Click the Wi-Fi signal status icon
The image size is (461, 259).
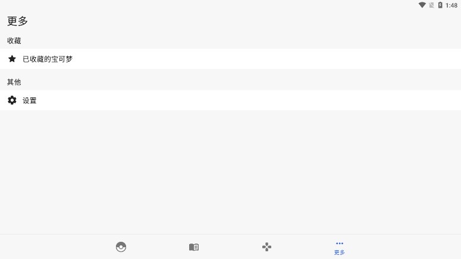422,5
